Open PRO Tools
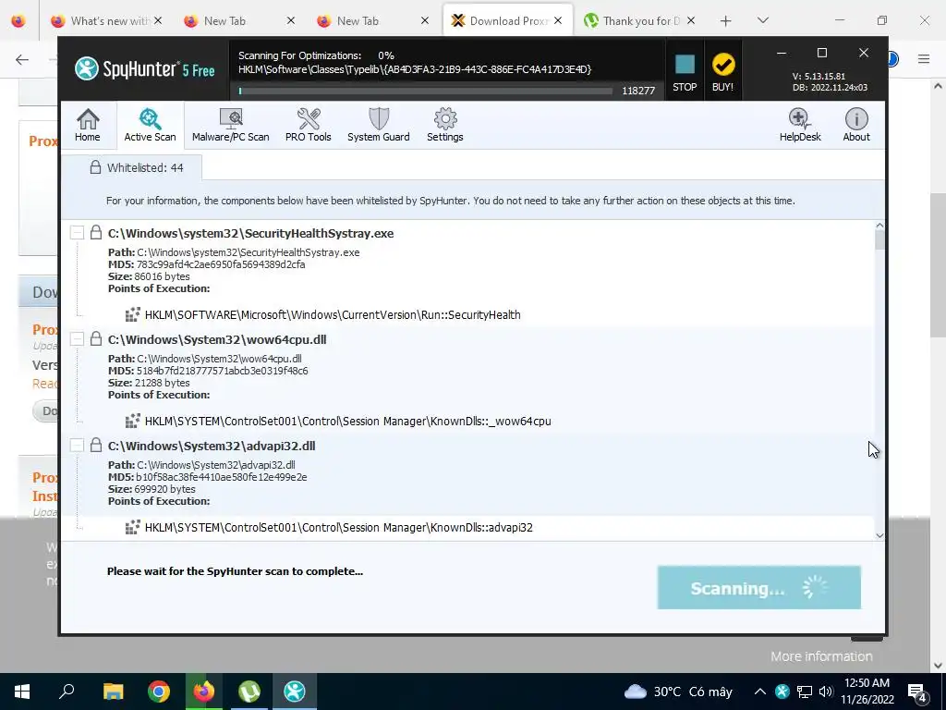This screenshot has width=946, height=710. pos(309,125)
